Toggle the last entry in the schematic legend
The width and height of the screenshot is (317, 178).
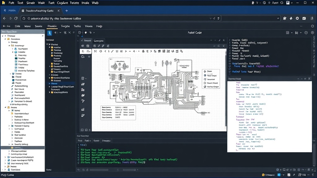click(x=211, y=87)
